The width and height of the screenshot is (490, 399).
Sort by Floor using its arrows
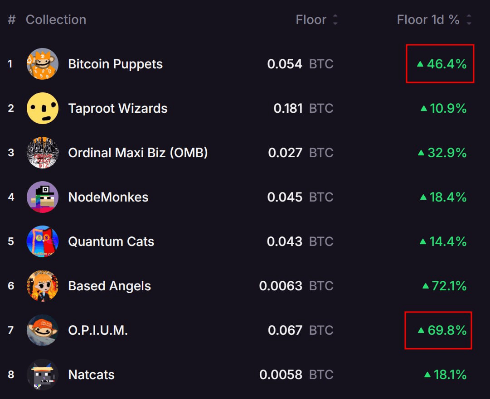point(335,19)
